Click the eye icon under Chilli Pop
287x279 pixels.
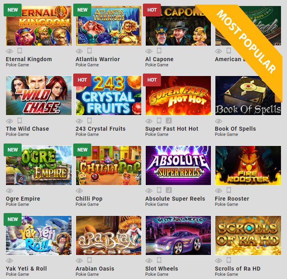(x=79, y=191)
